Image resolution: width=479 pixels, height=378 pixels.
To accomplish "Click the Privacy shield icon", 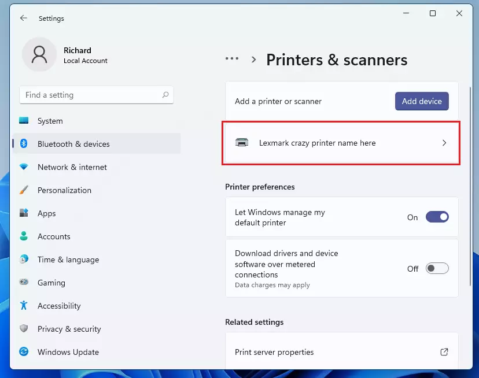I will click(x=24, y=328).
